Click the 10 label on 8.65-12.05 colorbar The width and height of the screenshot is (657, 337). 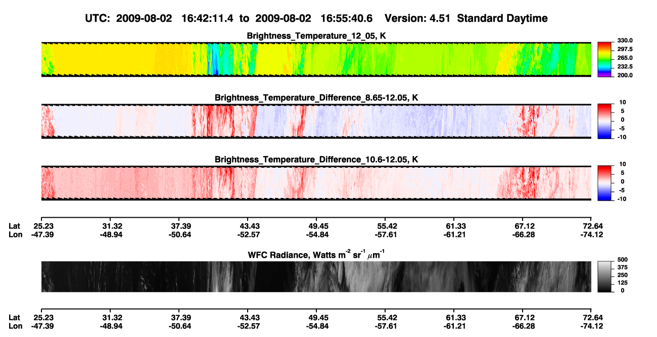[x=622, y=103]
